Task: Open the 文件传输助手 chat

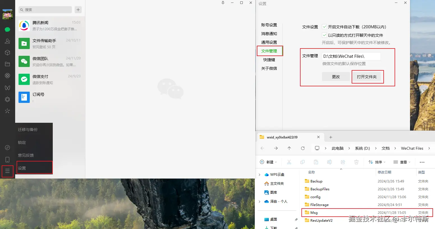Action: click(50, 43)
